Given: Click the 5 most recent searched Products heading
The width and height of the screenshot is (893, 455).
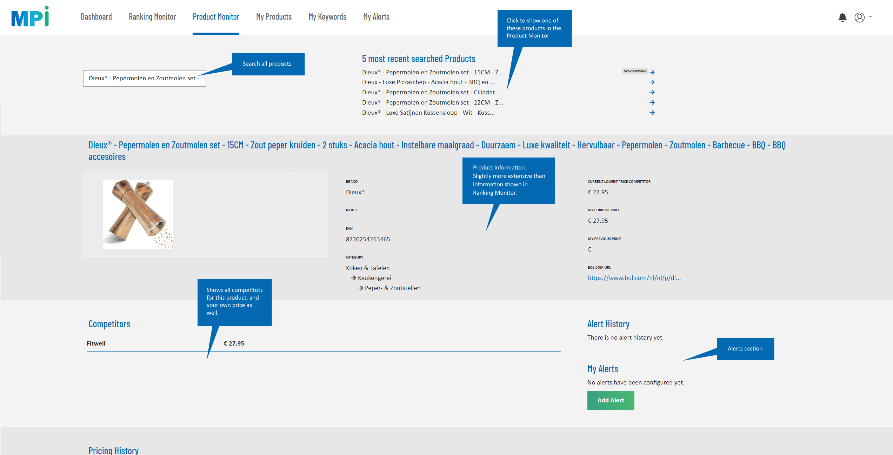Looking at the screenshot, I should coord(419,59).
